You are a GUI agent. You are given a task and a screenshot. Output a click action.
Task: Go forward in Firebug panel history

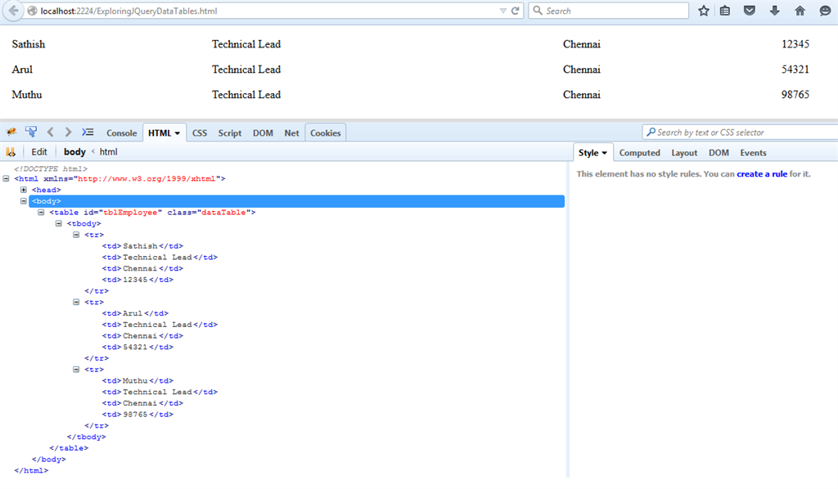click(68, 132)
